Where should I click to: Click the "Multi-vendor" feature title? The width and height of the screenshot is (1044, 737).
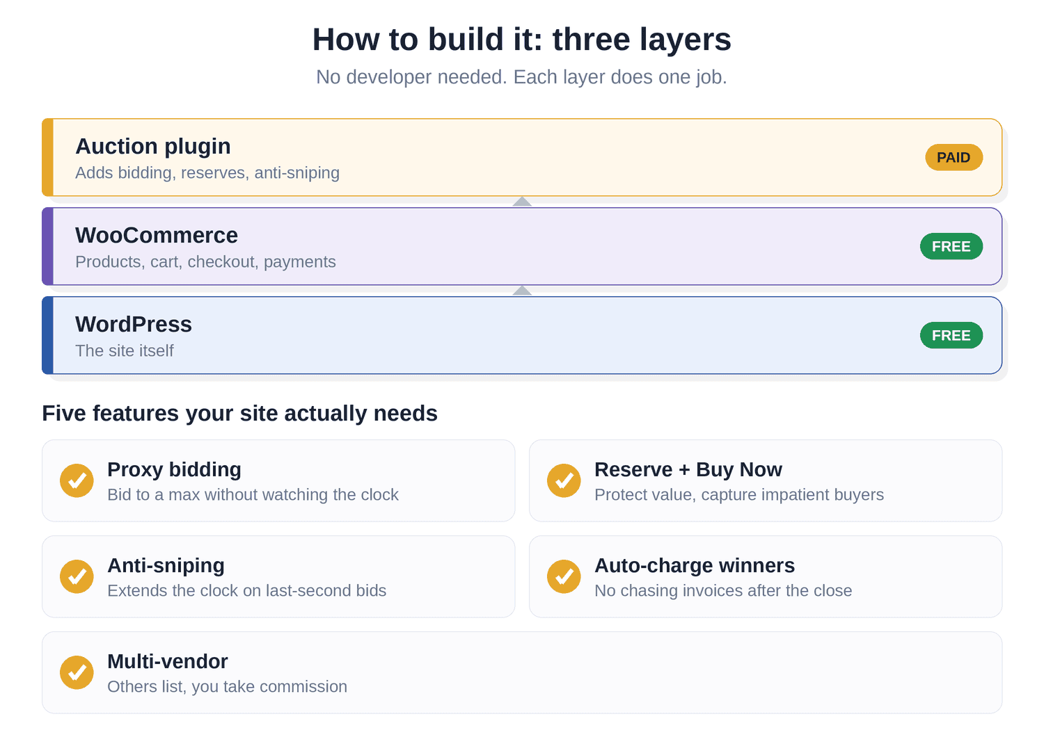coord(168,661)
